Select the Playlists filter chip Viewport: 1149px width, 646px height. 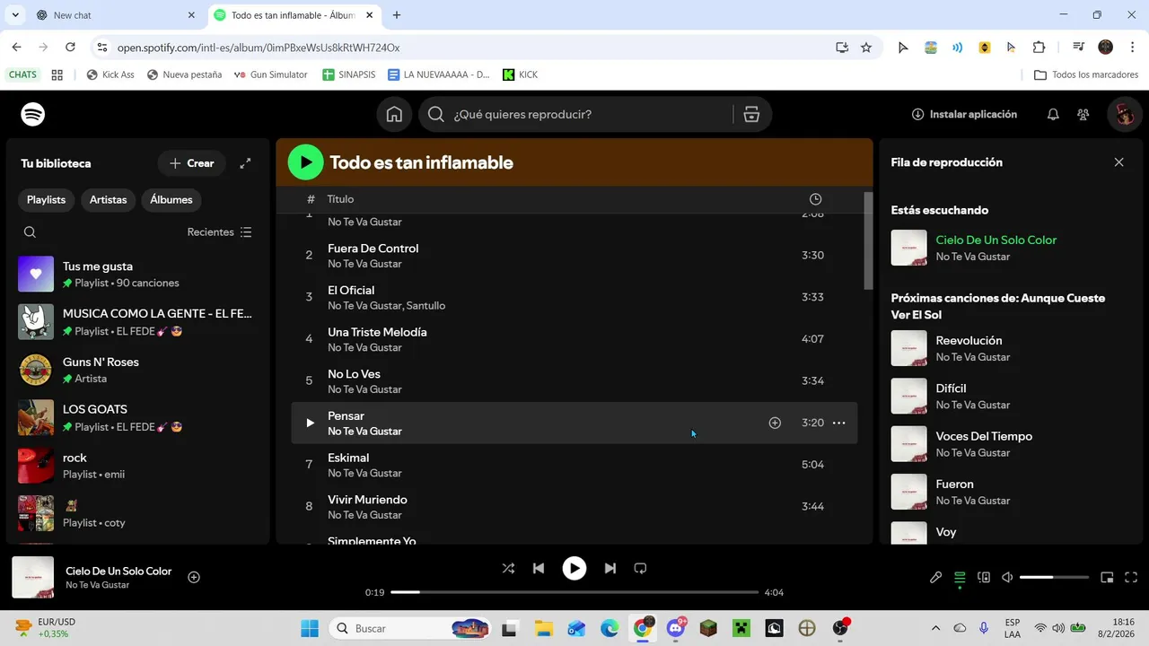(46, 199)
